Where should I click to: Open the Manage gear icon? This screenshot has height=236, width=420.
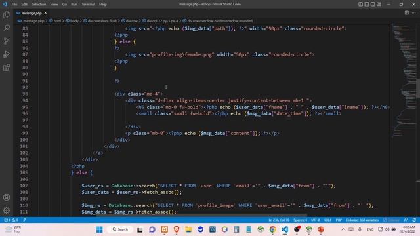coord(7,210)
